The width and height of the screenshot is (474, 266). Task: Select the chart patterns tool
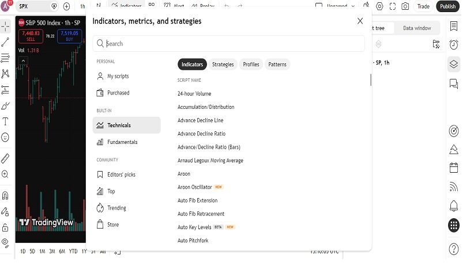tap(5, 73)
